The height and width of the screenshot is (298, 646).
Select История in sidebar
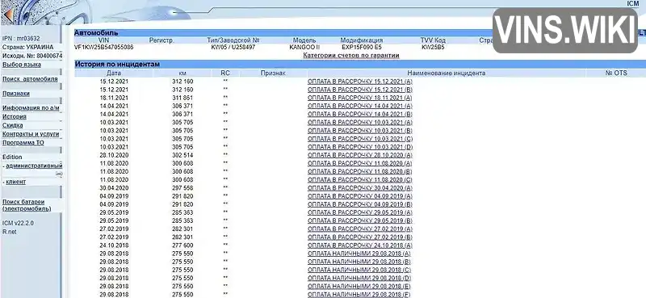(15, 116)
